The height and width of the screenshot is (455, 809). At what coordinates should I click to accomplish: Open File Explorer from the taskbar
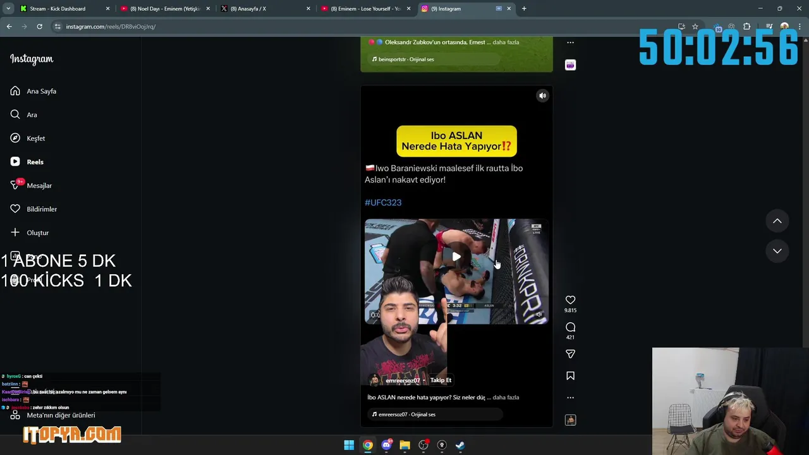click(x=404, y=446)
